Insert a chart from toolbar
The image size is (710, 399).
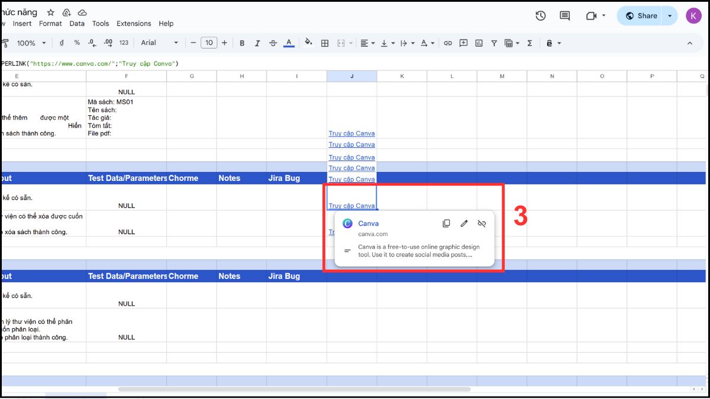tap(480, 43)
